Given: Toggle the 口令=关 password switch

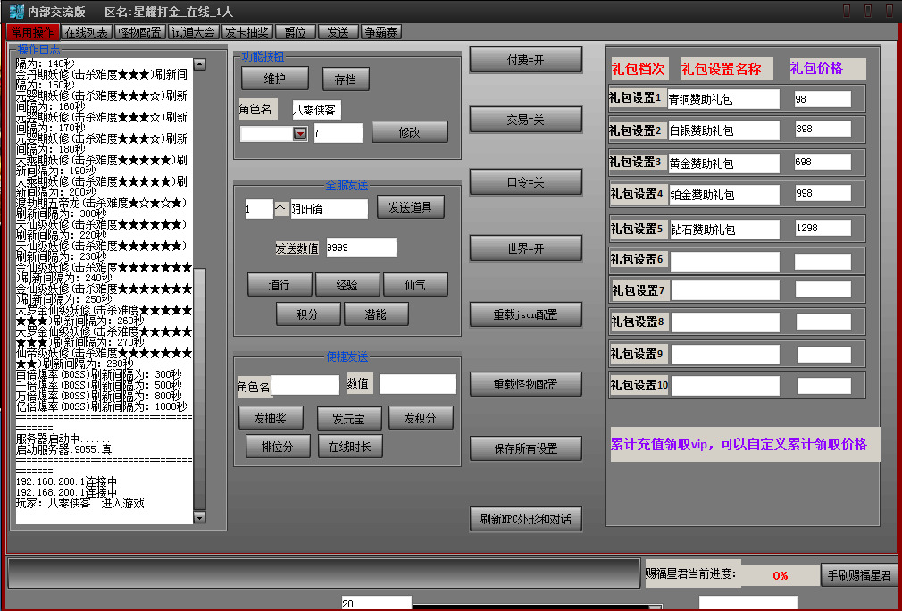Looking at the screenshot, I should click(x=525, y=182).
